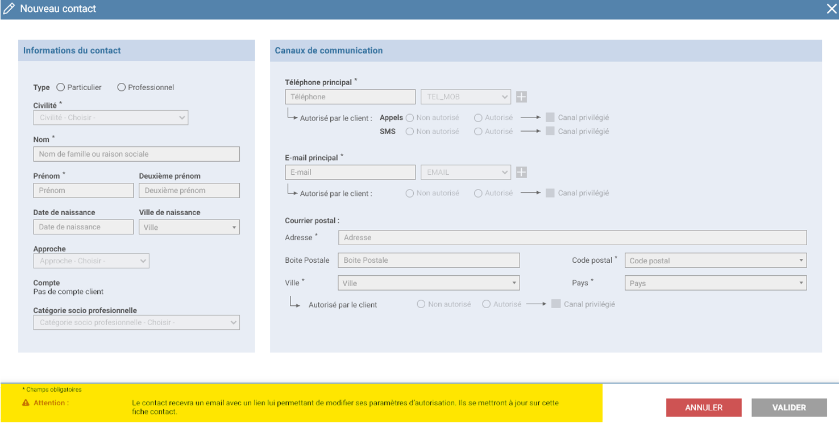Focus the Deuxième prénom input field
Screen dimensions: 839x424
point(189,190)
